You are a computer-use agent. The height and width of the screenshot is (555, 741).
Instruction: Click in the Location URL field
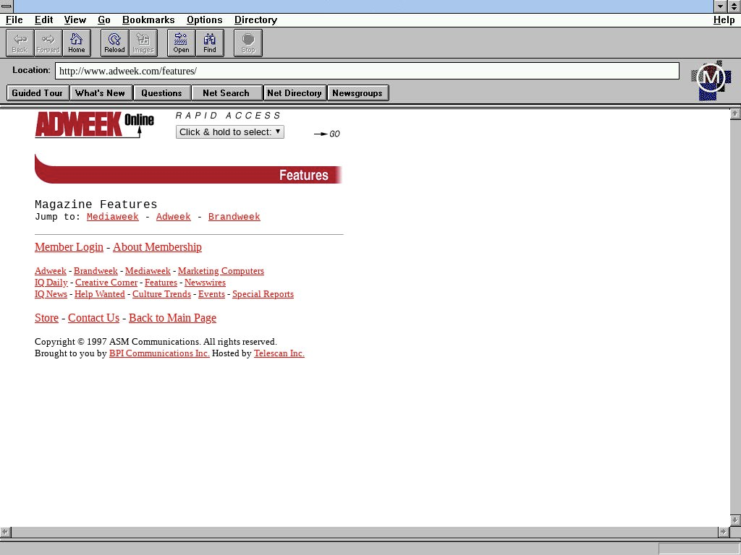pos(367,71)
